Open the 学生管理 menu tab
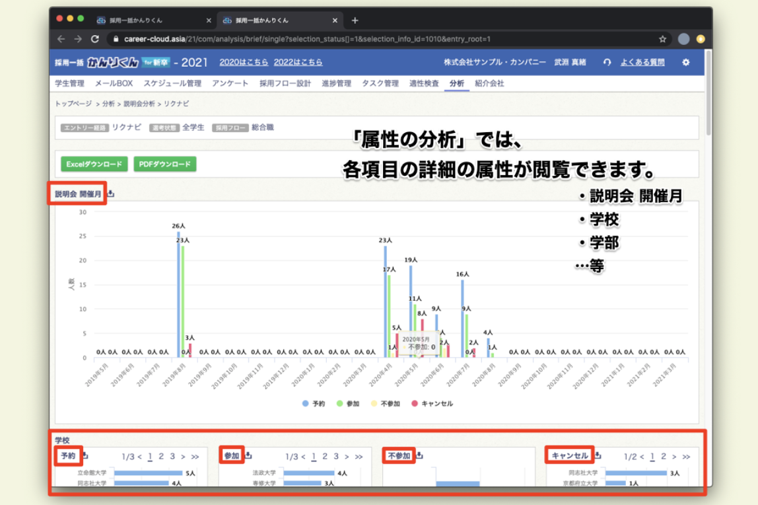Image resolution: width=758 pixels, height=505 pixels. click(69, 83)
